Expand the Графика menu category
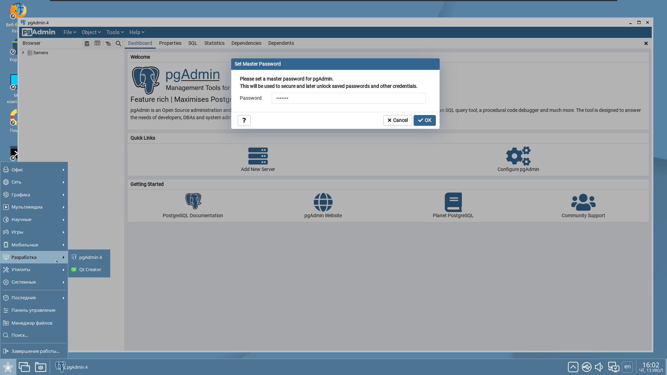The width and height of the screenshot is (667, 375). point(34,195)
